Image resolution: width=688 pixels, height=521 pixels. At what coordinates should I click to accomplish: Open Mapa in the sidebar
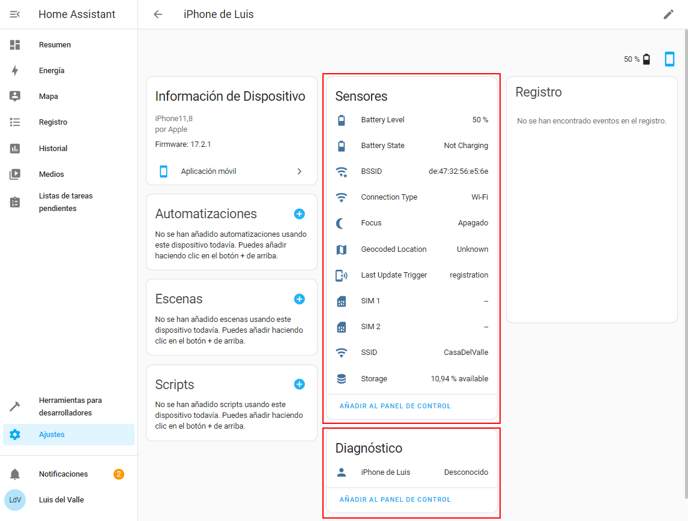coord(68,97)
